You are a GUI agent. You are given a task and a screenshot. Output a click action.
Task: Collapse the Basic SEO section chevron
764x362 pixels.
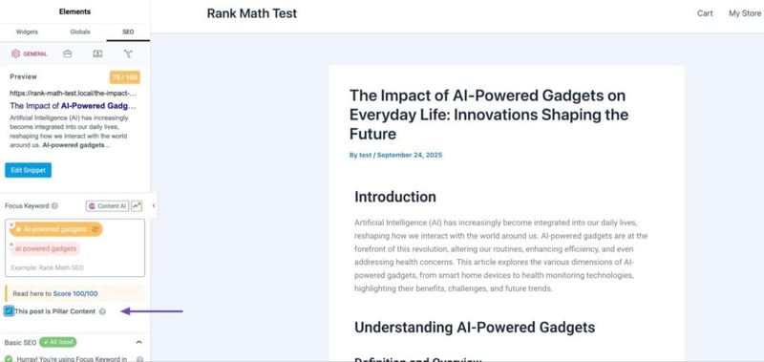click(138, 343)
